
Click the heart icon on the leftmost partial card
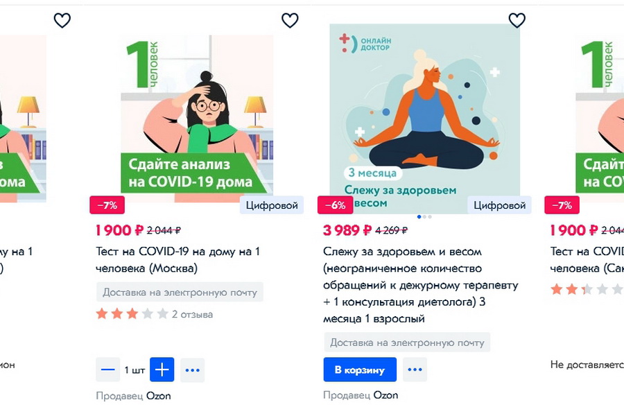62,20
